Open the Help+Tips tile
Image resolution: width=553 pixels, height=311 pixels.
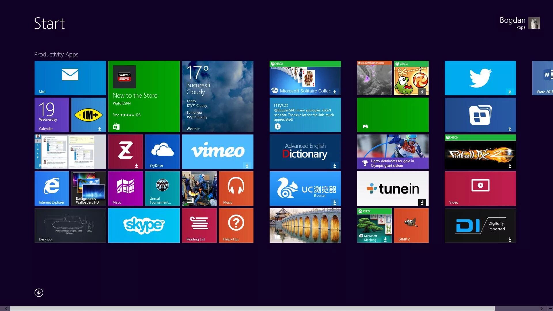coord(236,225)
